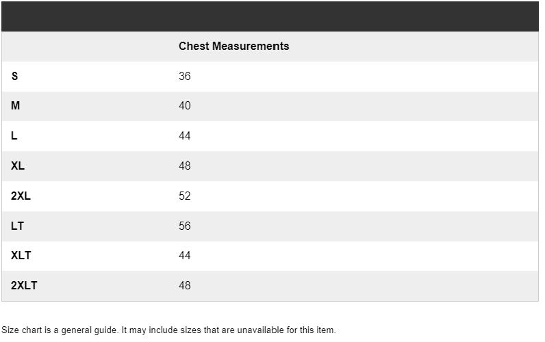The height and width of the screenshot is (342, 545).
Task: Select the XLT size label
Action: (21, 256)
